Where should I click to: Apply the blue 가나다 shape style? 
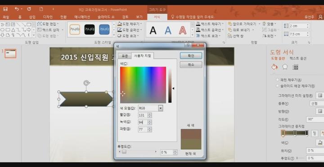104,30
